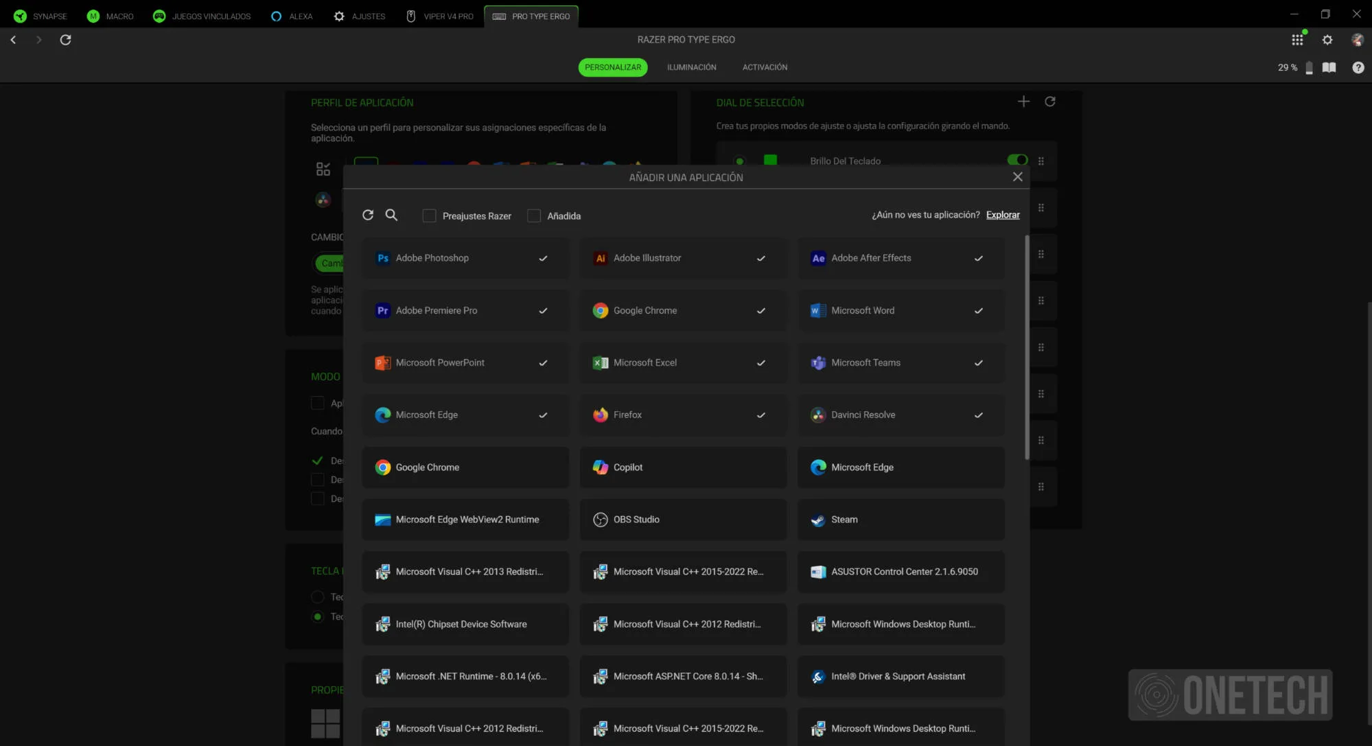Open the user profile avatar
This screenshot has height=746, width=1372.
click(x=1357, y=40)
